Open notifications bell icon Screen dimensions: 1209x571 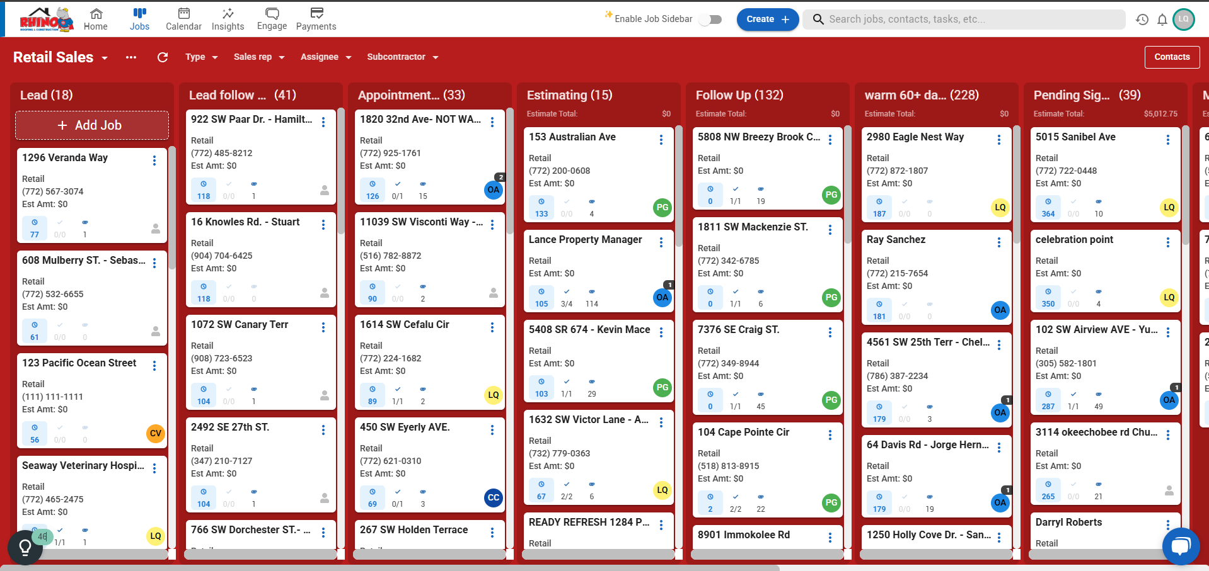(1162, 20)
